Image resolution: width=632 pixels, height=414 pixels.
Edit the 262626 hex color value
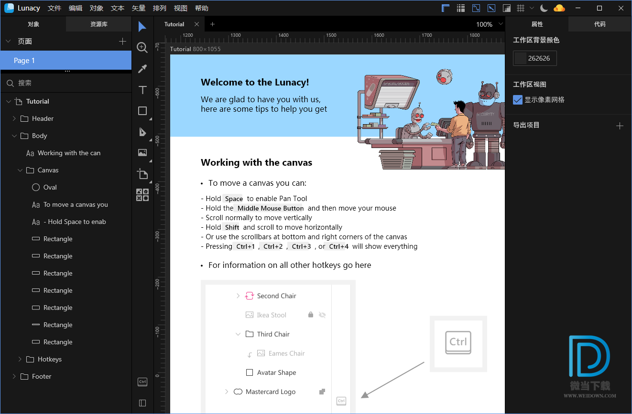click(x=539, y=58)
